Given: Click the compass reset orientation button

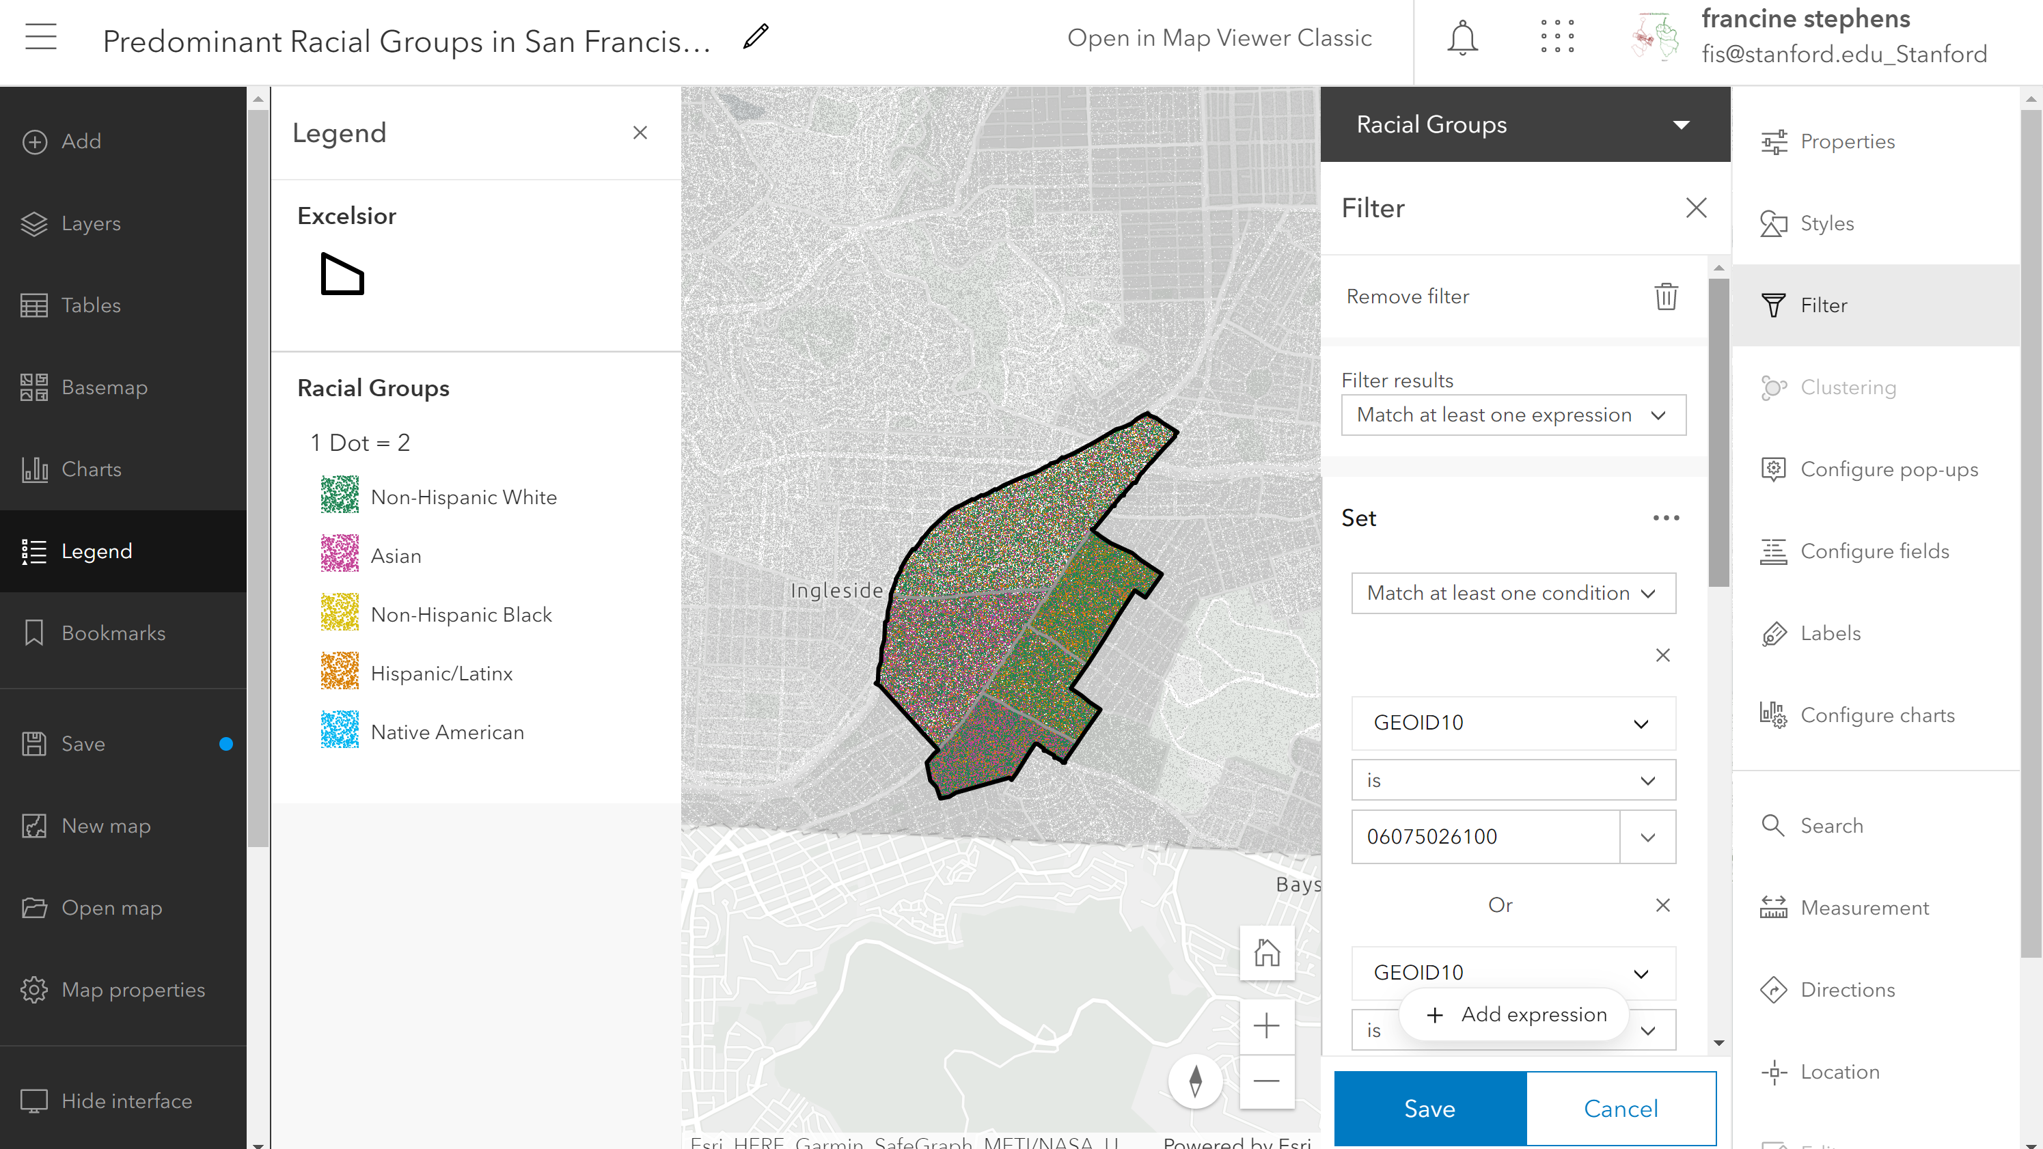Looking at the screenshot, I should 1195,1081.
